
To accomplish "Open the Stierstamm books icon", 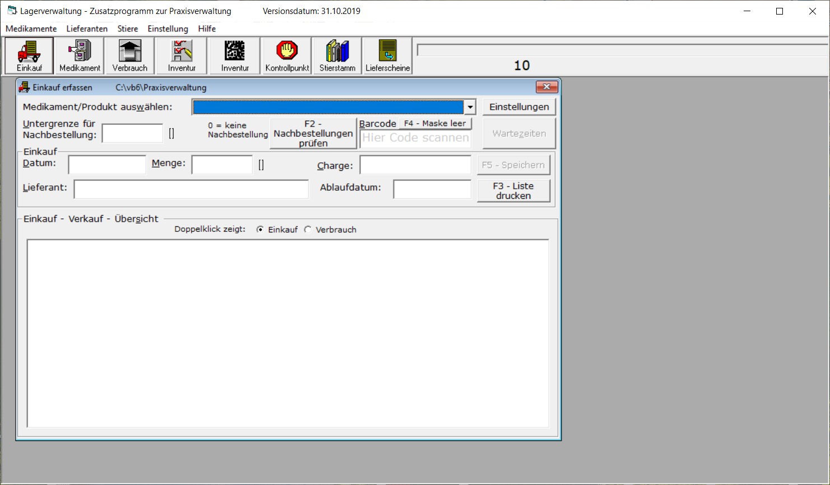I will [x=337, y=55].
